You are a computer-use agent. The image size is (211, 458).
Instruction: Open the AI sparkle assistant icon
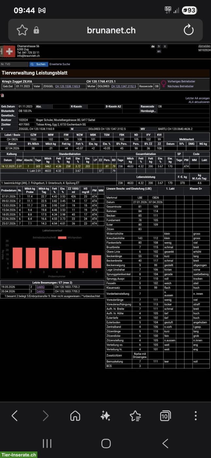coord(105,416)
